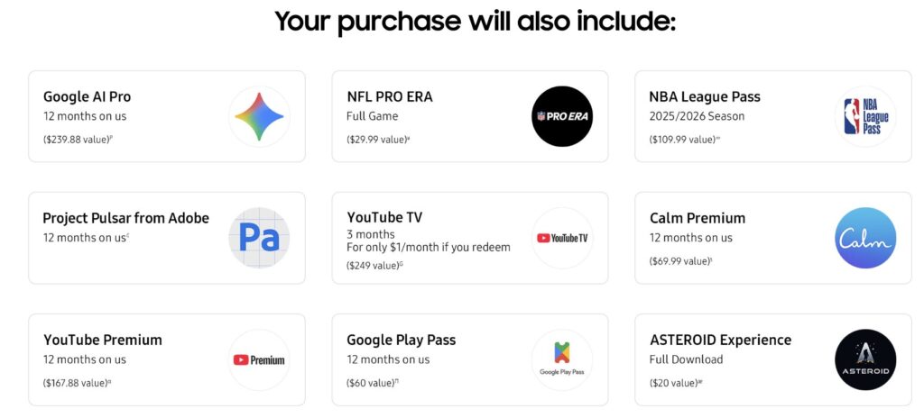Select the Google Play Pass title text
The image size is (924, 418).
(401, 340)
